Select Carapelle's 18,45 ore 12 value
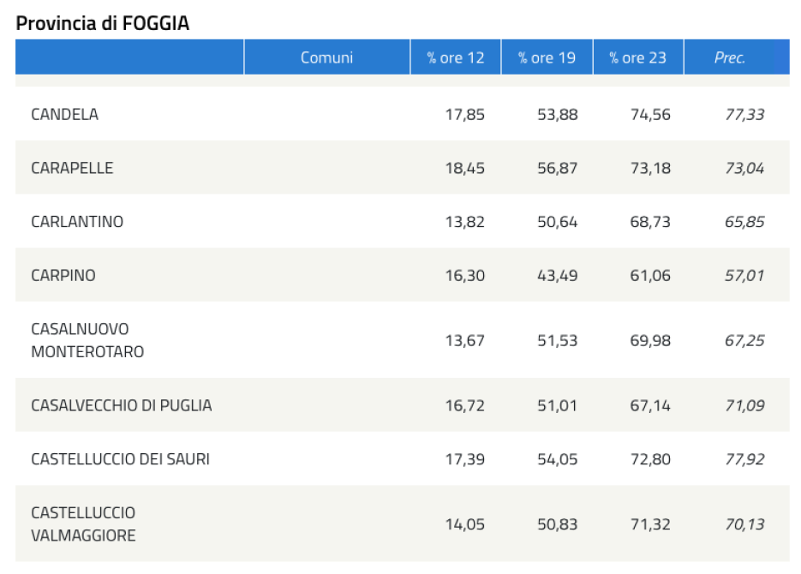The height and width of the screenshot is (574, 801). 465,168
